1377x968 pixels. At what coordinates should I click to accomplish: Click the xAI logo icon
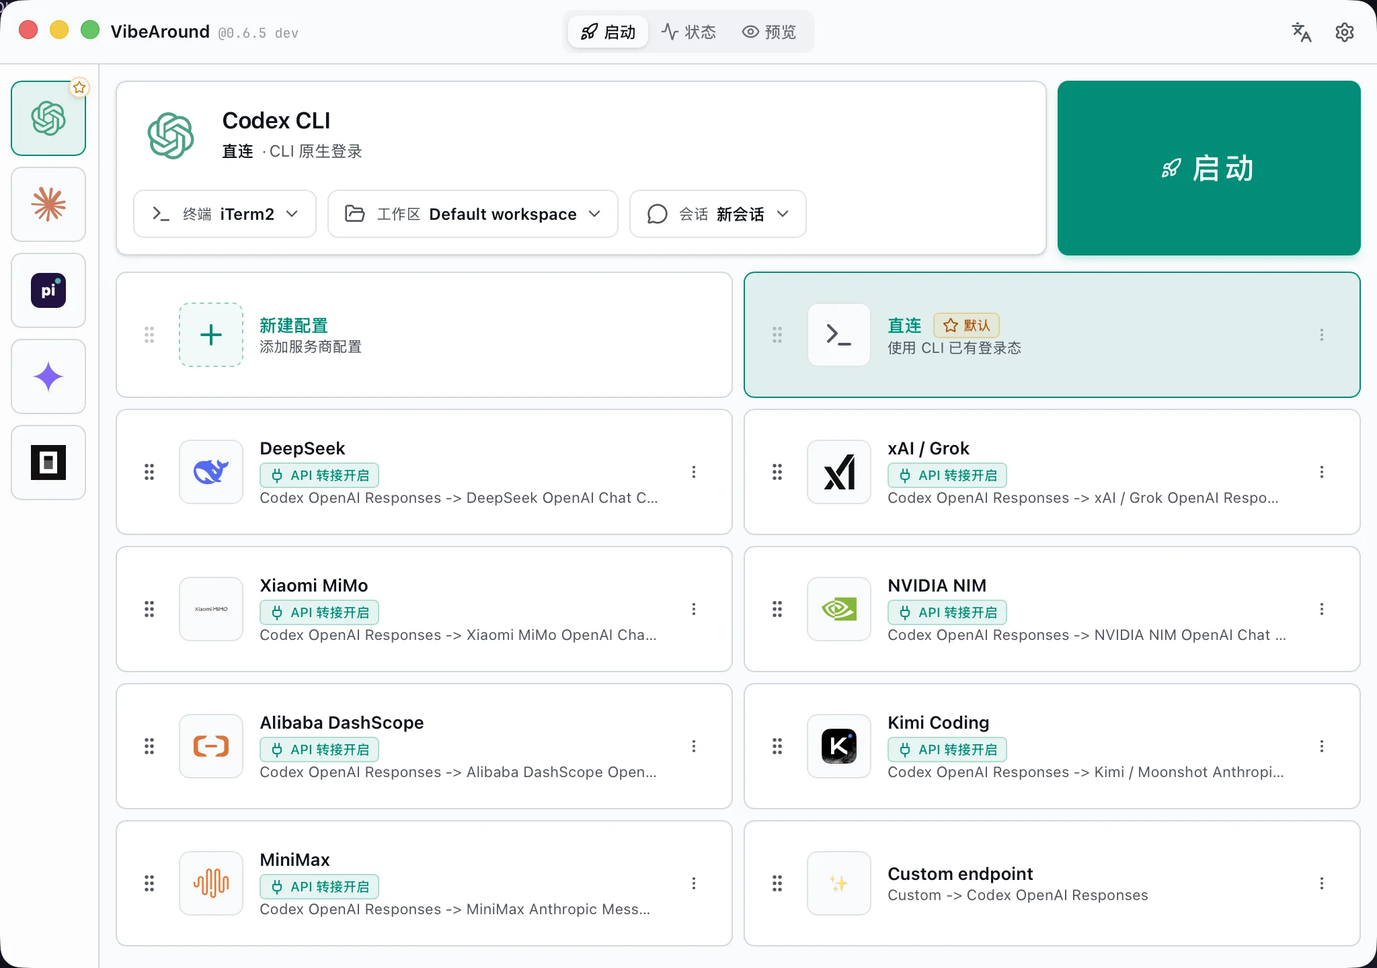[x=839, y=472]
